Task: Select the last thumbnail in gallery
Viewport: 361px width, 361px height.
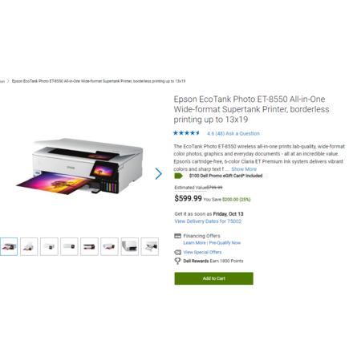Action: [x=150, y=246]
